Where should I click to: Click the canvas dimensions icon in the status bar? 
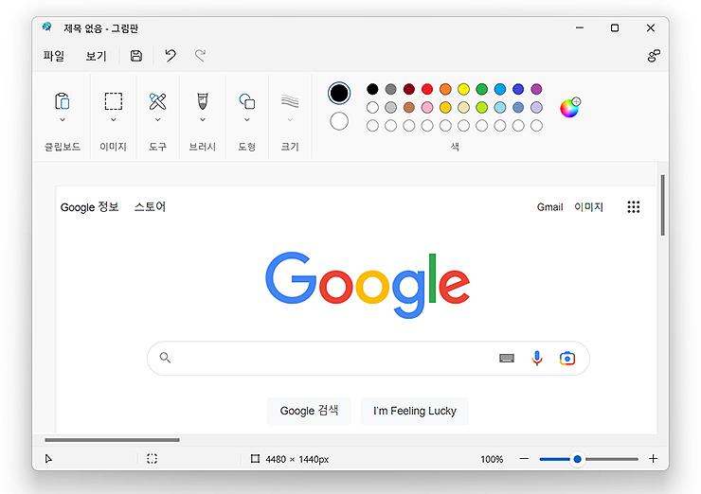(255, 459)
